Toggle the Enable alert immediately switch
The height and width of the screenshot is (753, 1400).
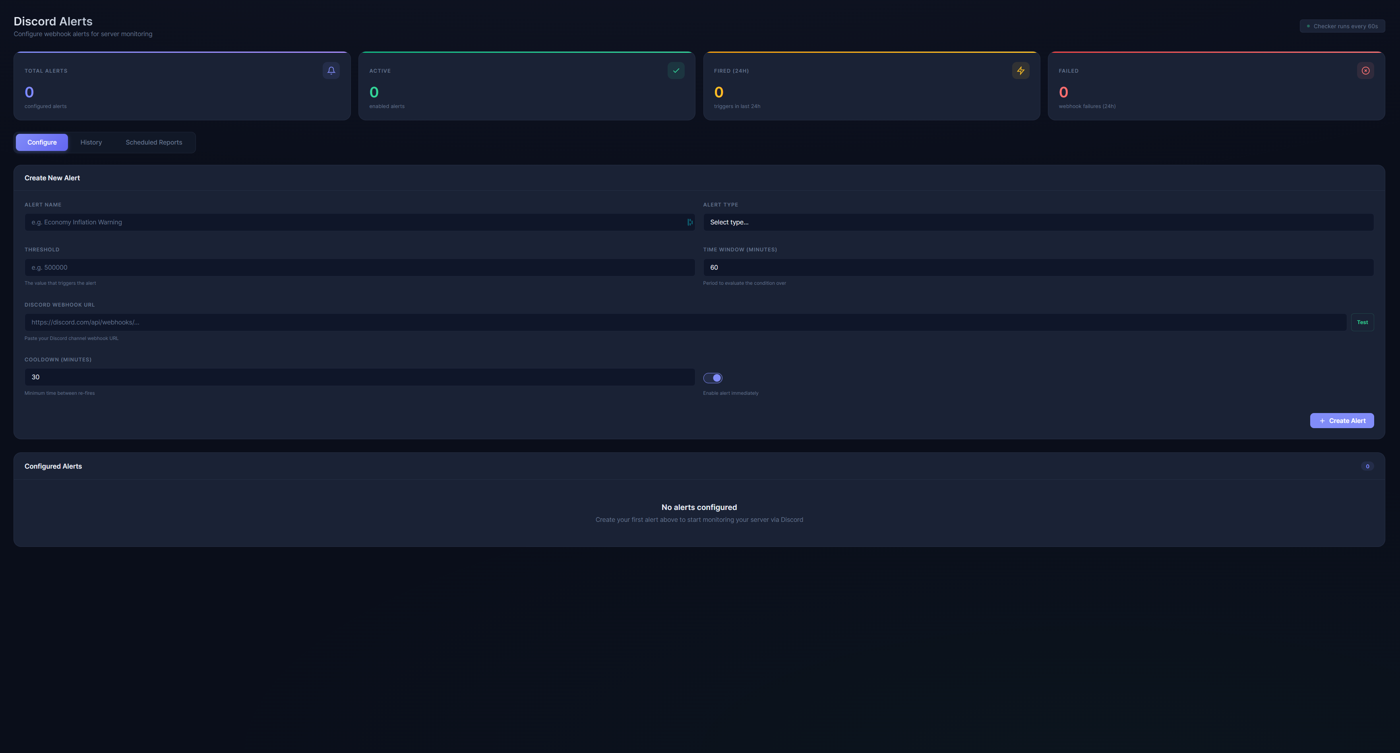pyautogui.click(x=713, y=378)
